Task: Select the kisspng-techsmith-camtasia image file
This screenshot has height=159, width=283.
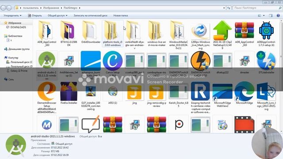Action: coord(200,98)
